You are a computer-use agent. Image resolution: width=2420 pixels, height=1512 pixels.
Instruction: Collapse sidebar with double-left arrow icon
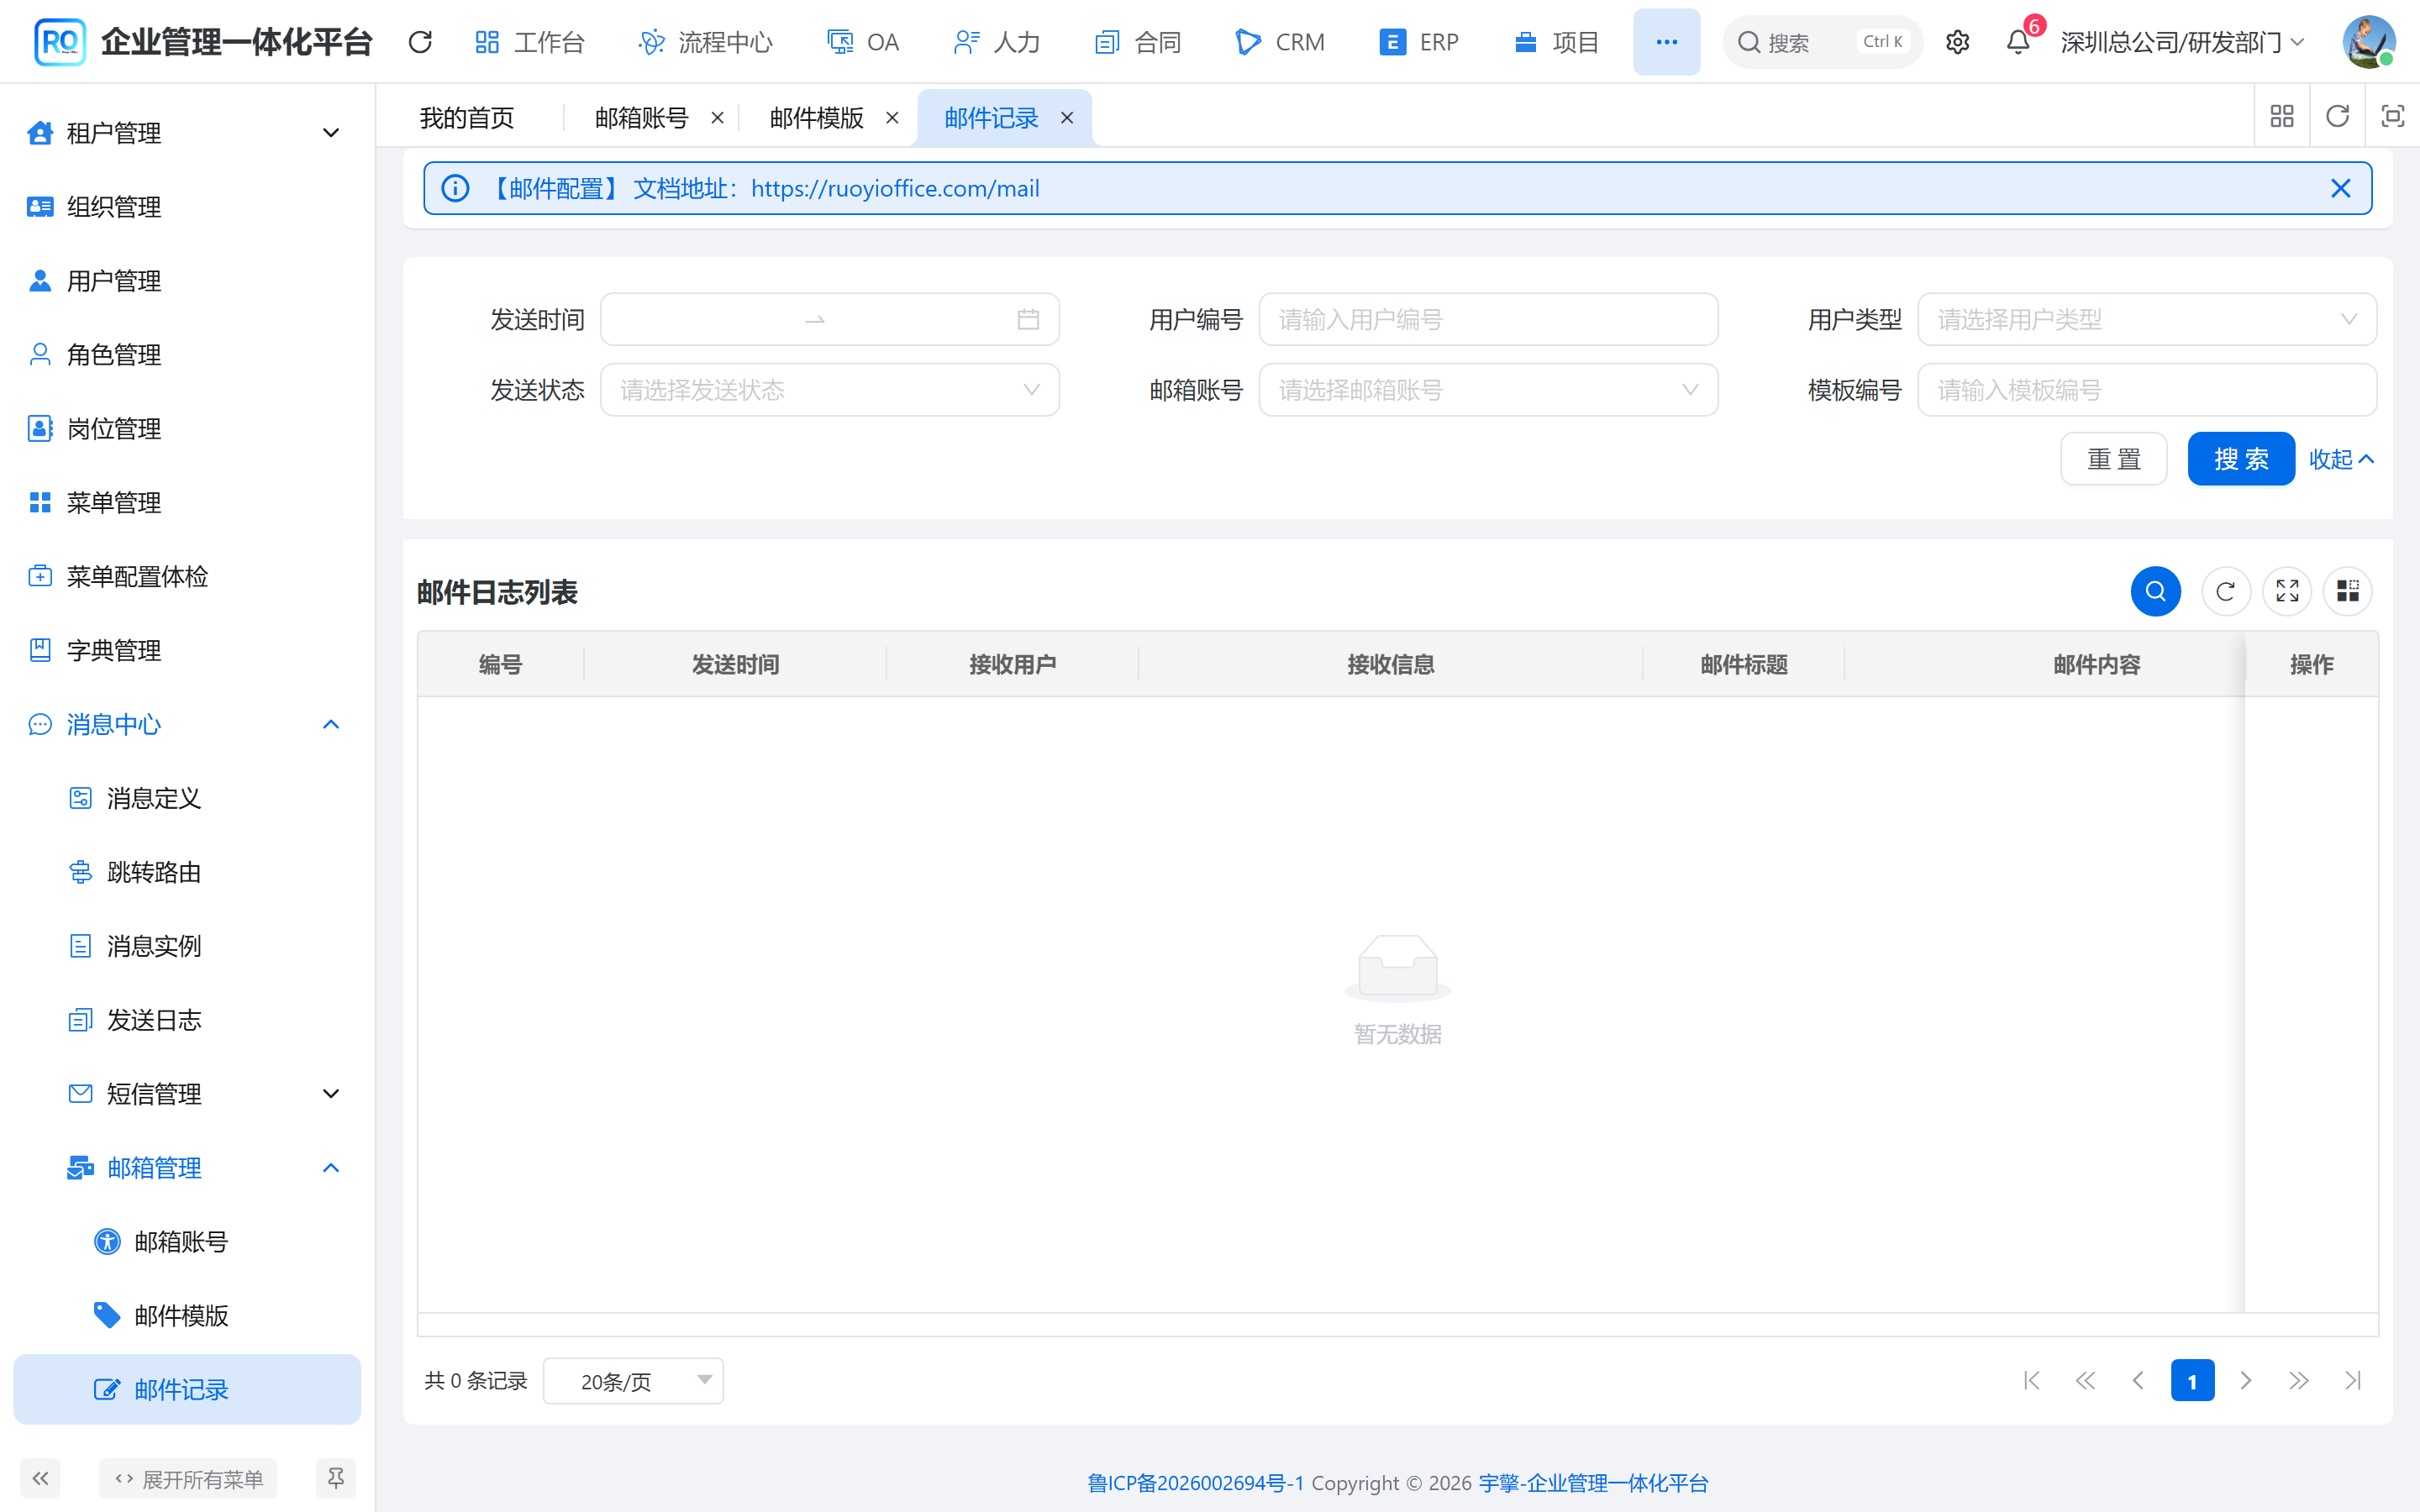(40, 1478)
